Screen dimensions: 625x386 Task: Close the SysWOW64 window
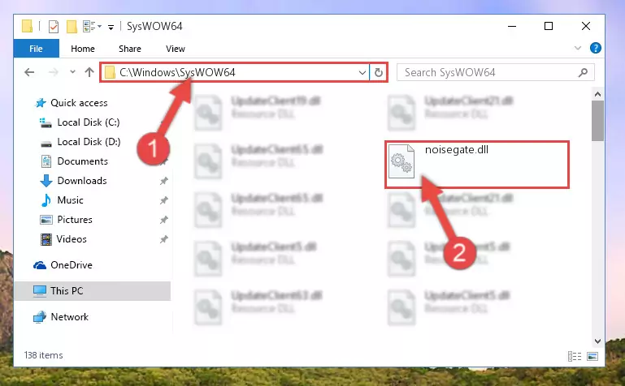click(585, 26)
